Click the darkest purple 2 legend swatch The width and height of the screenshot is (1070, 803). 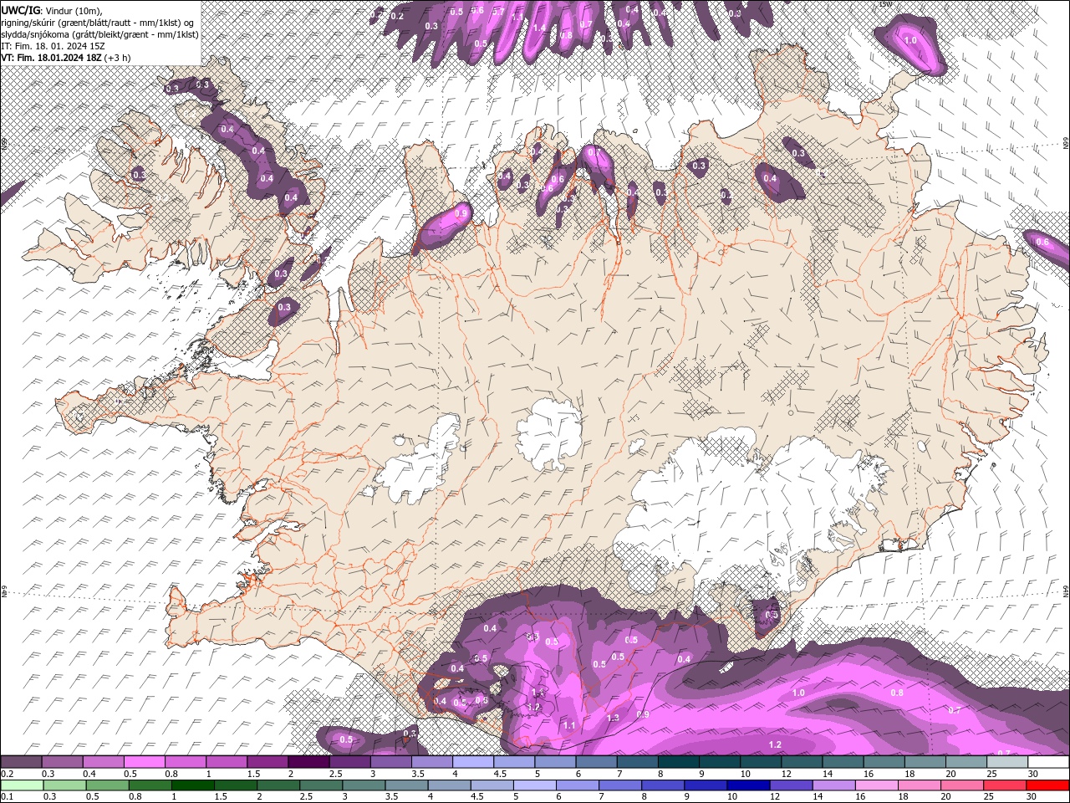[308, 762]
